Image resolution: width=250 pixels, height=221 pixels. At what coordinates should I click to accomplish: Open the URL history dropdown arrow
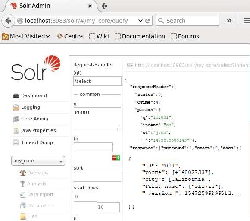click(x=141, y=21)
